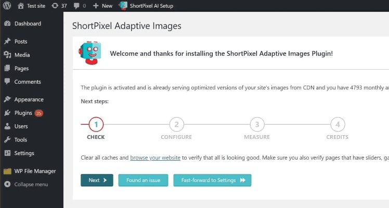389x208 pixels.
Task: Open the Dashboard menu
Action: click(27, 23)
